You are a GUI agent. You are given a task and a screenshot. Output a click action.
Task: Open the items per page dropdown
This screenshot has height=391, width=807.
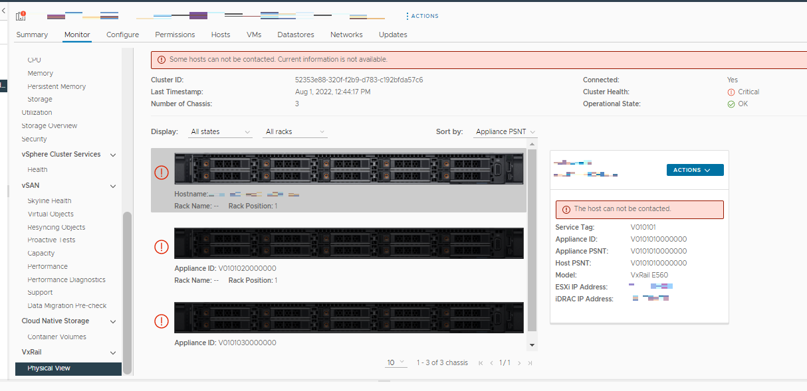pos(396,362)
